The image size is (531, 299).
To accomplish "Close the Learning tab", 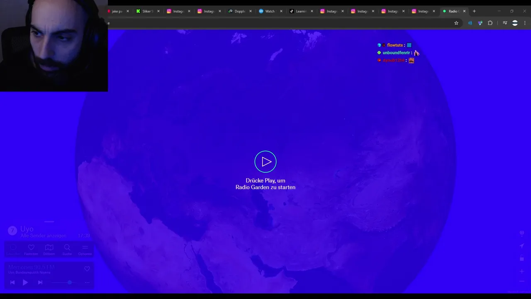I will click(x=312, y=11).
